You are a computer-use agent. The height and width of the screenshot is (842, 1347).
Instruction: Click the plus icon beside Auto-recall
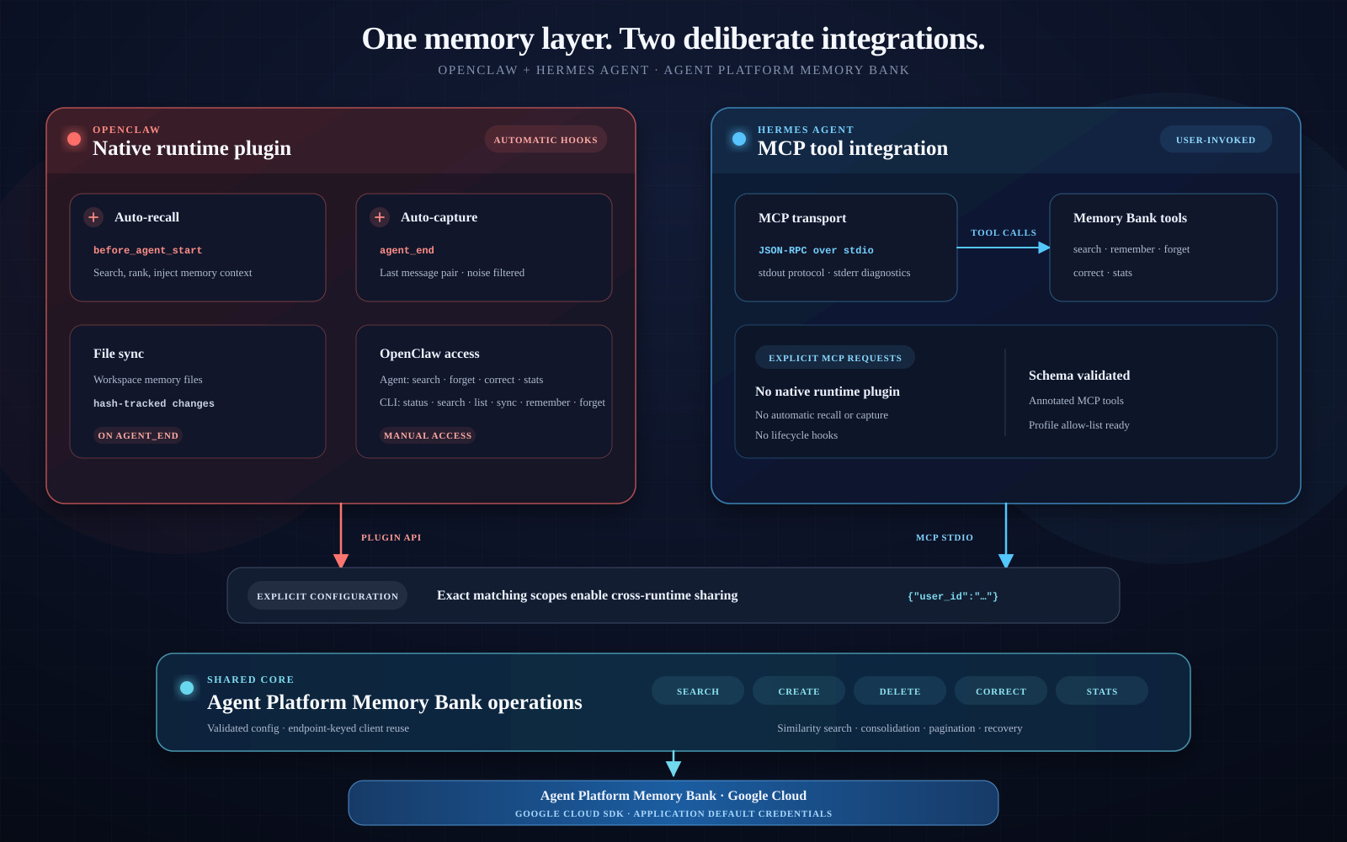pos(93,217)
